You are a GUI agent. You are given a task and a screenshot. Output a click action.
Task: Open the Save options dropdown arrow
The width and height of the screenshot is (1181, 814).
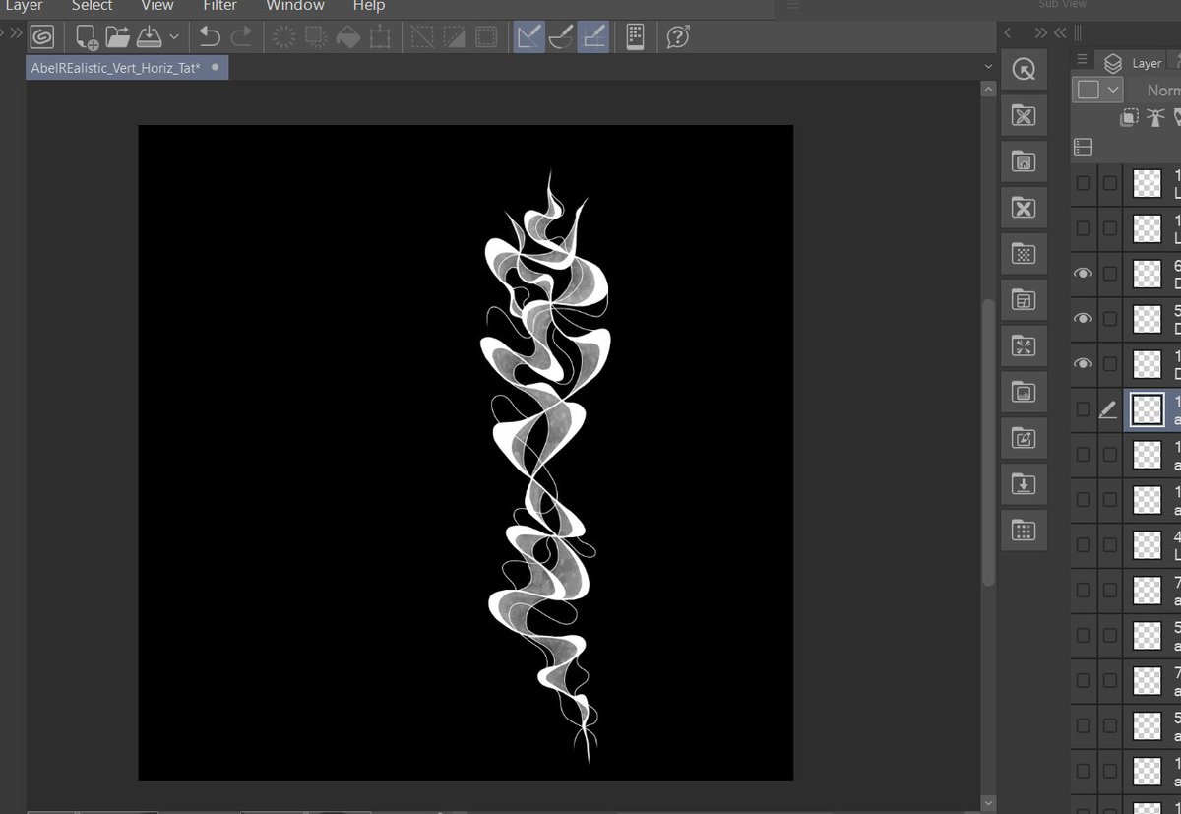pyautogui.click(x=174, y=37)
